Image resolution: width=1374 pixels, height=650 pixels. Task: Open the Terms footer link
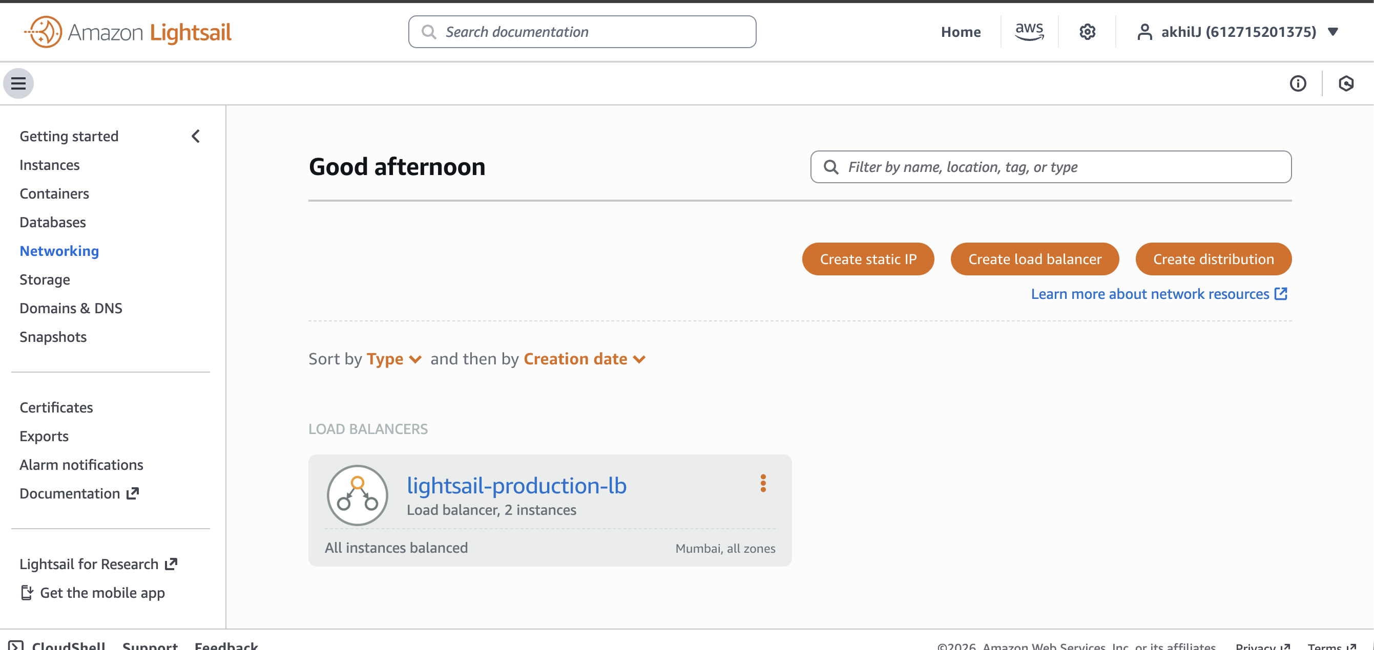1332,646
